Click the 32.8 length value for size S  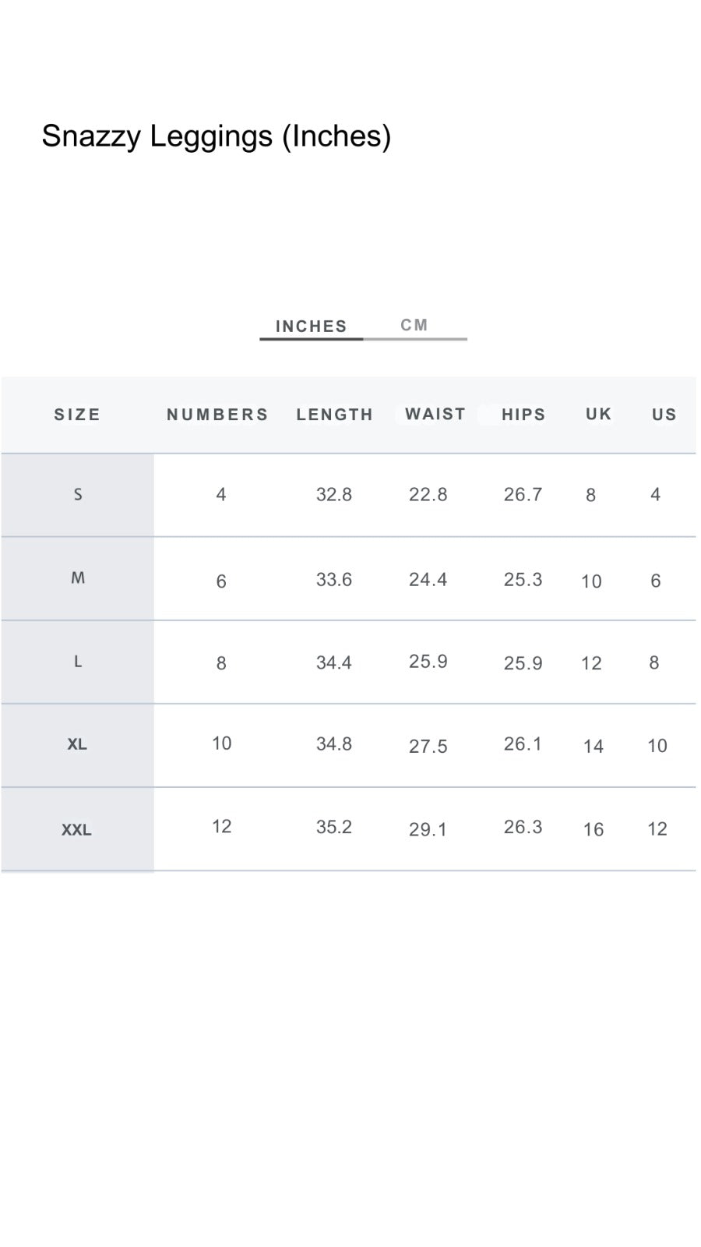click(334, 494)
